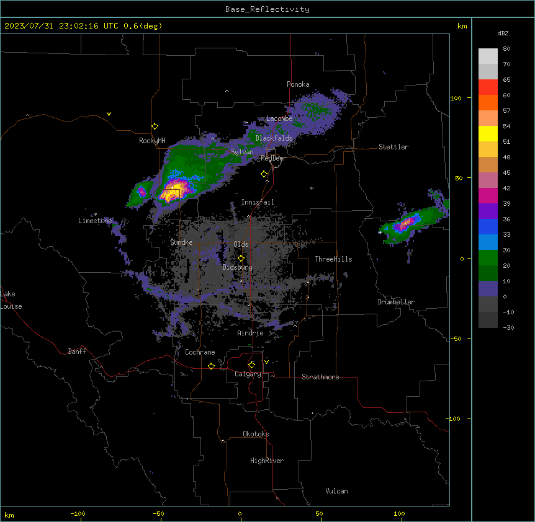Click the -50 tick label on the right axis
Image resolution: width=535 pixels, height=522 pixels.
click(456, 338)
